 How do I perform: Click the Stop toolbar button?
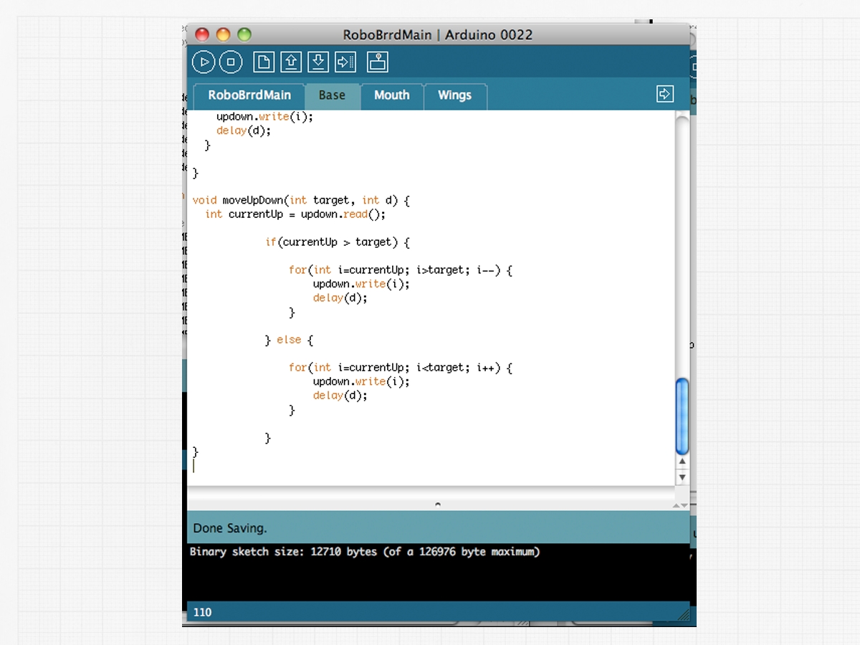point(231,62)
